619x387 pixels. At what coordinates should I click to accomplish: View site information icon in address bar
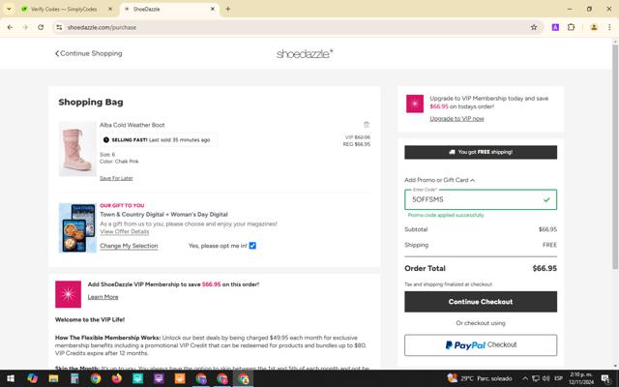tap(59, 27)
